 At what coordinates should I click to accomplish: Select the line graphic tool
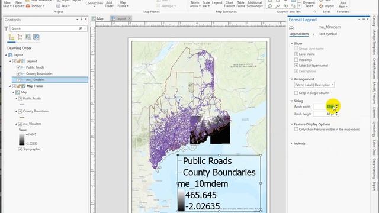tap(278, 6)
